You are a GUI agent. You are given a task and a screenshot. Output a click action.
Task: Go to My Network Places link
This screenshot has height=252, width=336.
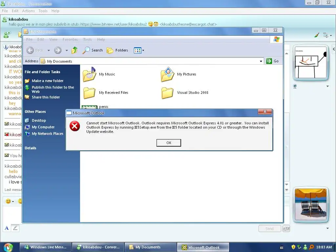48,134
